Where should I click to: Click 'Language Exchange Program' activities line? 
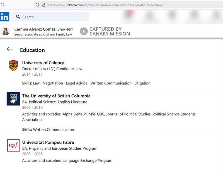tap(67, 161)
